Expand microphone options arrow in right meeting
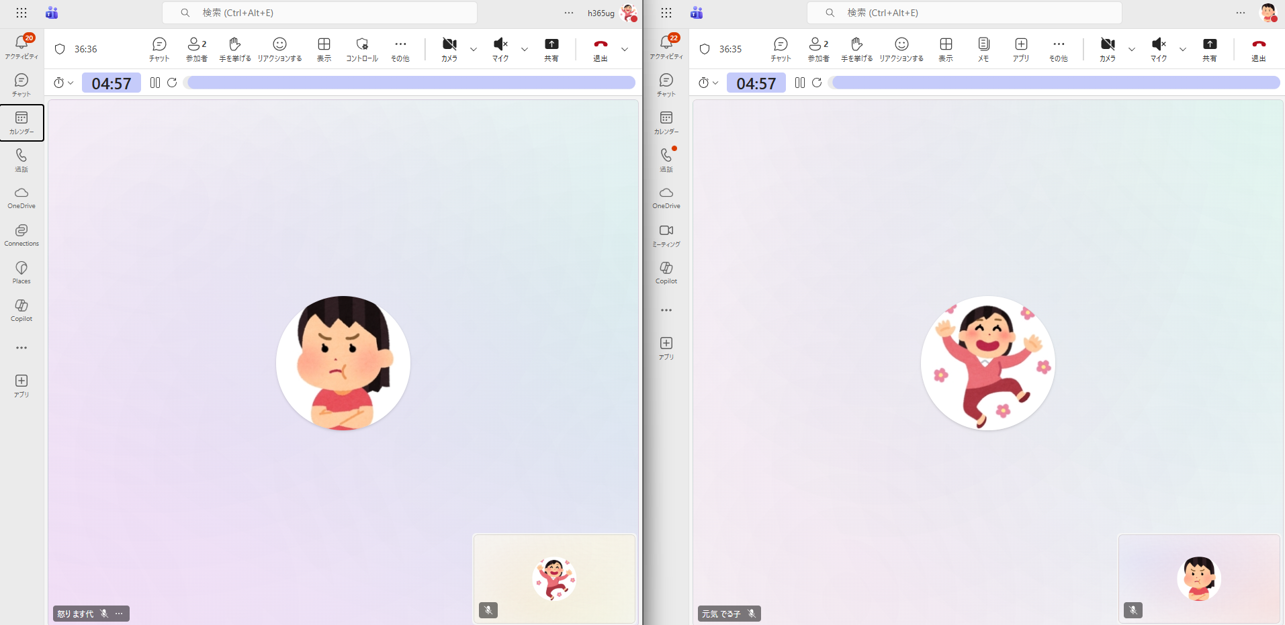The height and width of the screenshot is (625, 1285). point(1183,49)
